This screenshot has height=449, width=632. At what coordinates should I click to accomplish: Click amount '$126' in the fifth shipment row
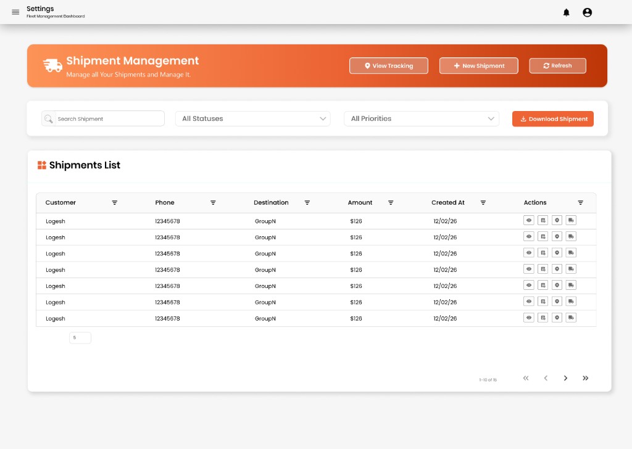click(x=356, y=286)
